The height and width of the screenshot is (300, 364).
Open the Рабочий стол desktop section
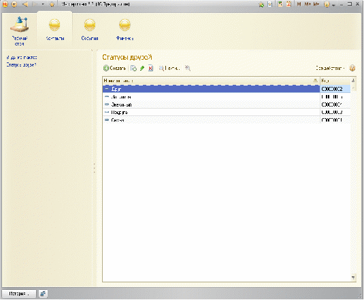click(x=20, y=31)
